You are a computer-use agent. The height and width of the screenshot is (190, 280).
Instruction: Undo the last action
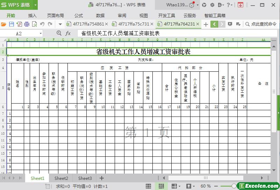pos(42,24)
